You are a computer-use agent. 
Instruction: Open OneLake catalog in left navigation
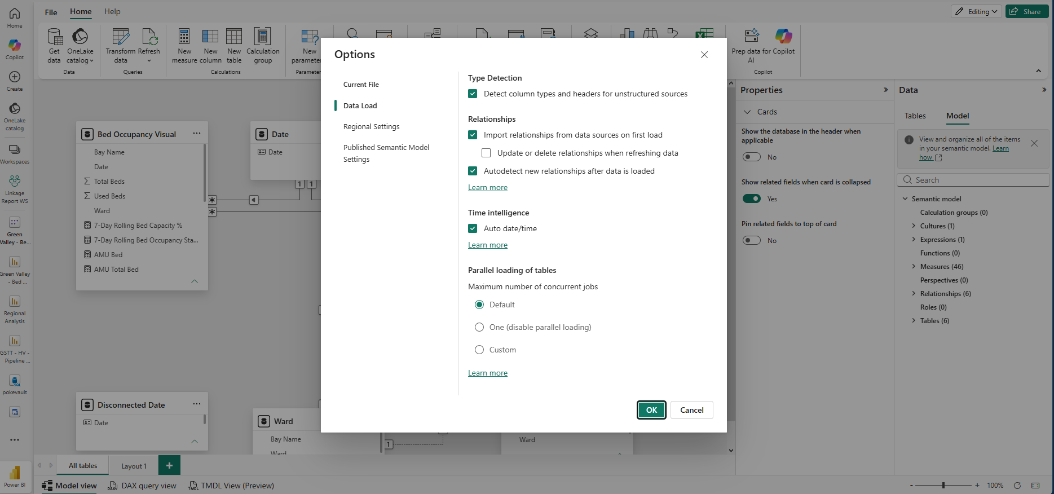tap(15, 116)
